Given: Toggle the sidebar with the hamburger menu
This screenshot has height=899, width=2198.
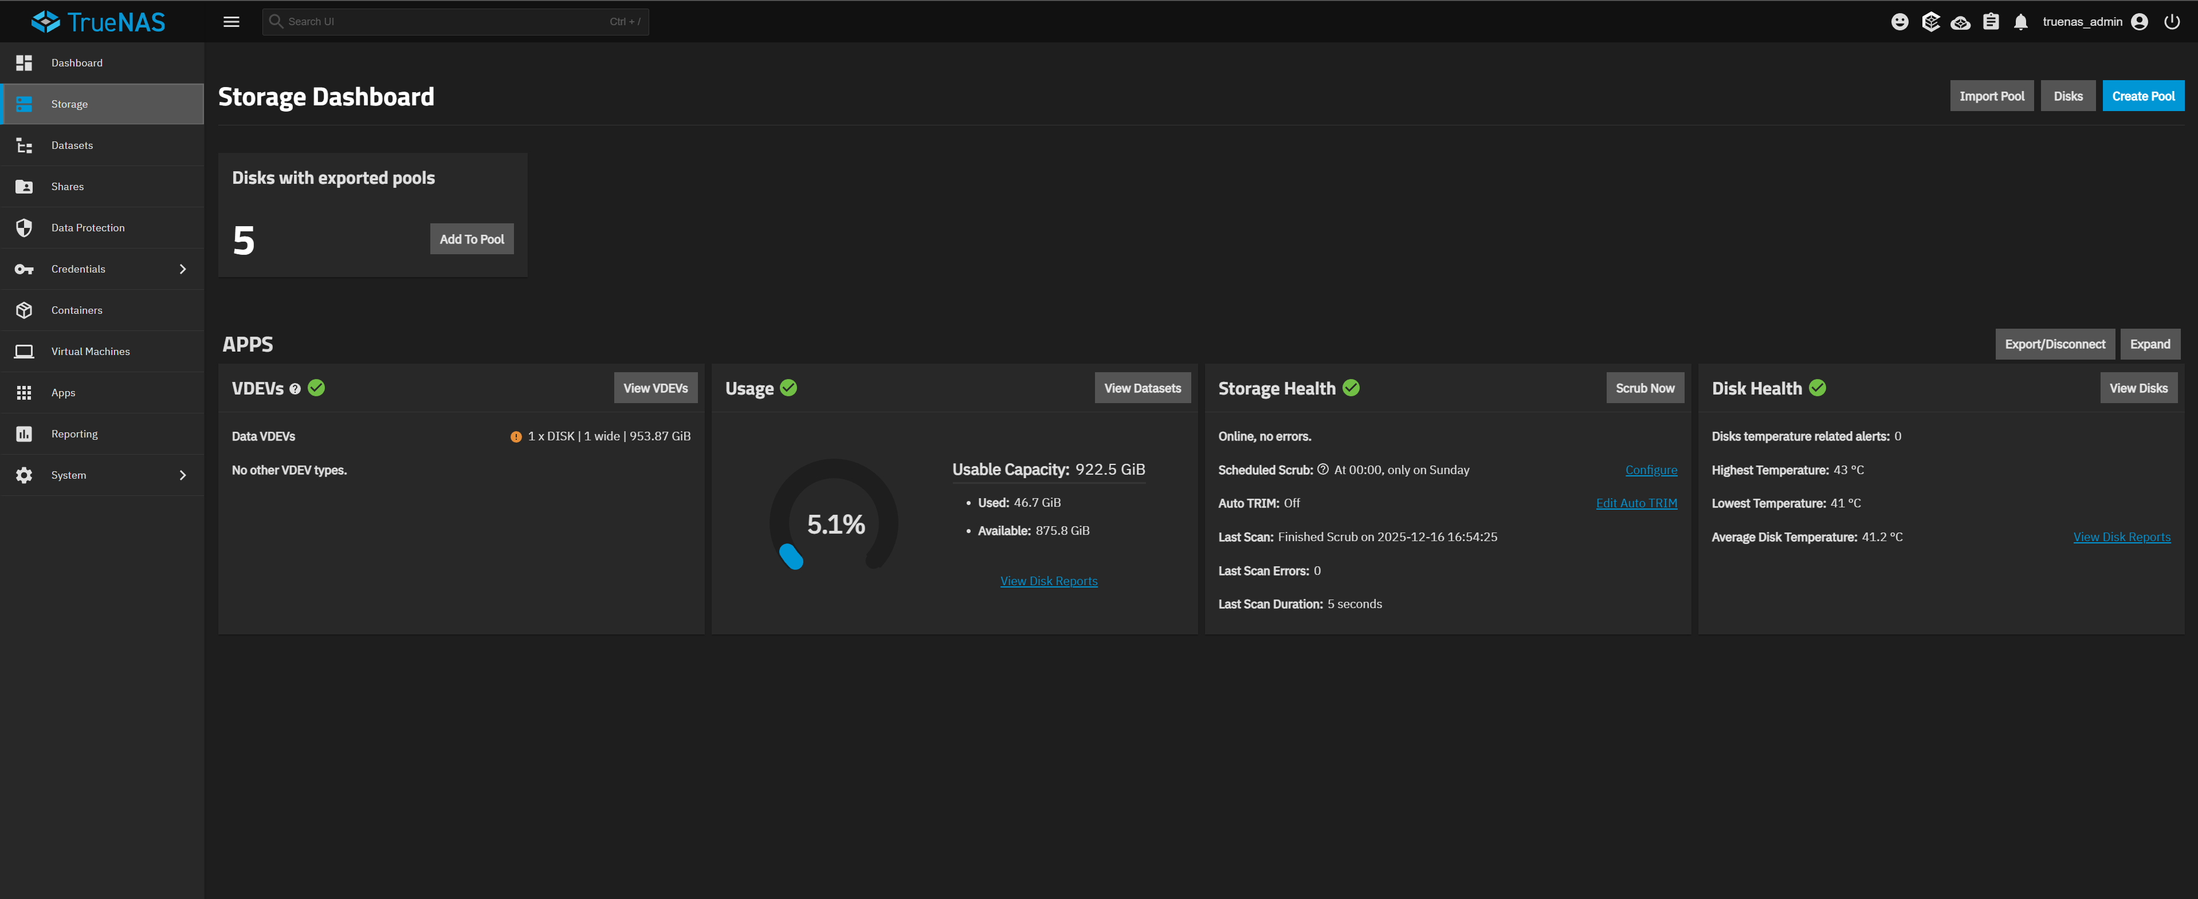Looking at the screenshot, I should click(231, 22).
